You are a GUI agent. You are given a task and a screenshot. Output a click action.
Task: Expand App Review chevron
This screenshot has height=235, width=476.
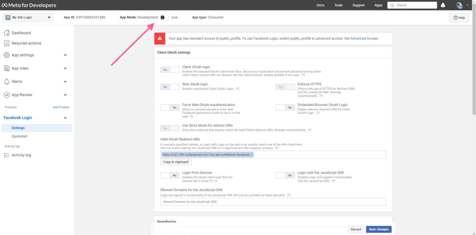pyautogui.click(x=65, y=95)
